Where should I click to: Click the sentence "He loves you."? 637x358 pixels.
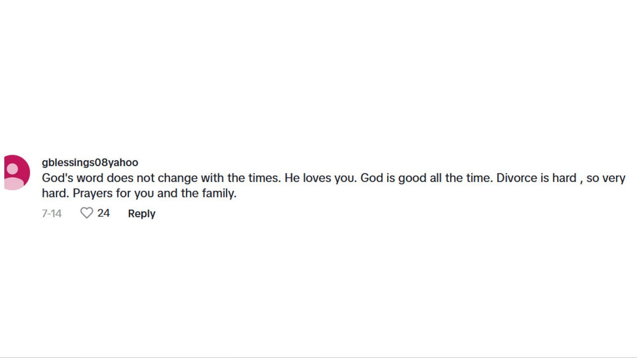tap(320, 178)
